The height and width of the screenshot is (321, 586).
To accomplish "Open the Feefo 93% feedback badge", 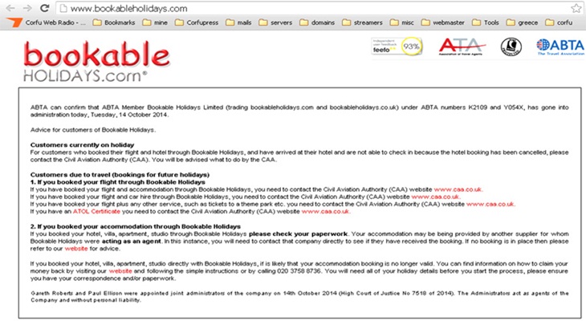I will [396, 47].
